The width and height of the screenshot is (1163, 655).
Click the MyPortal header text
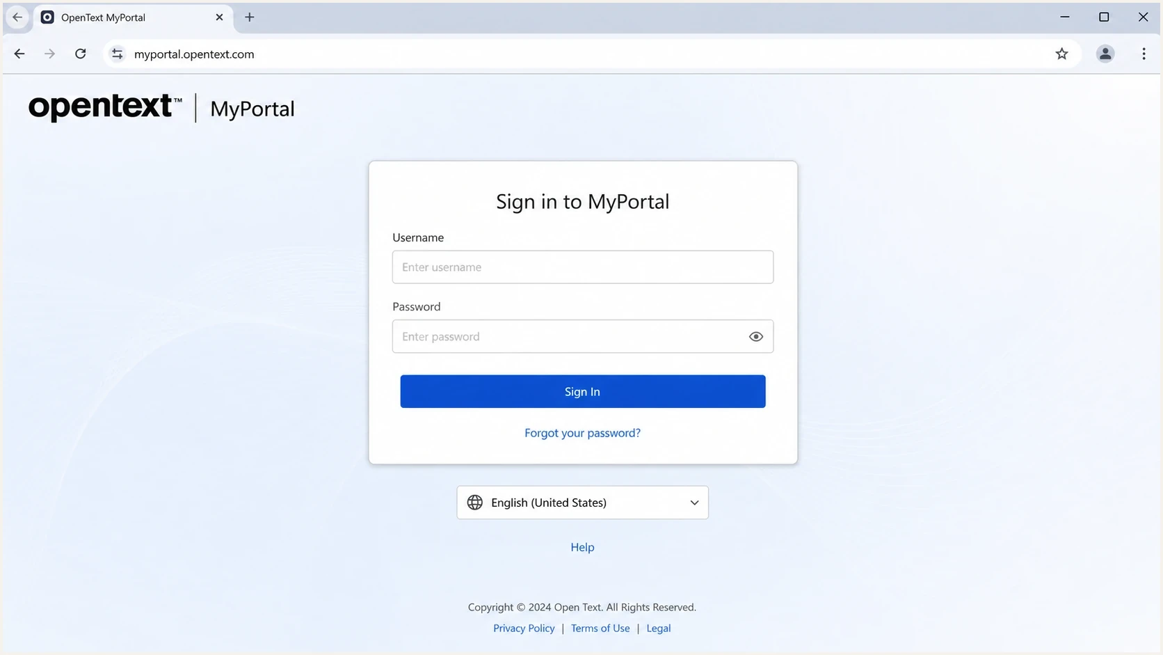coord(252,109)
